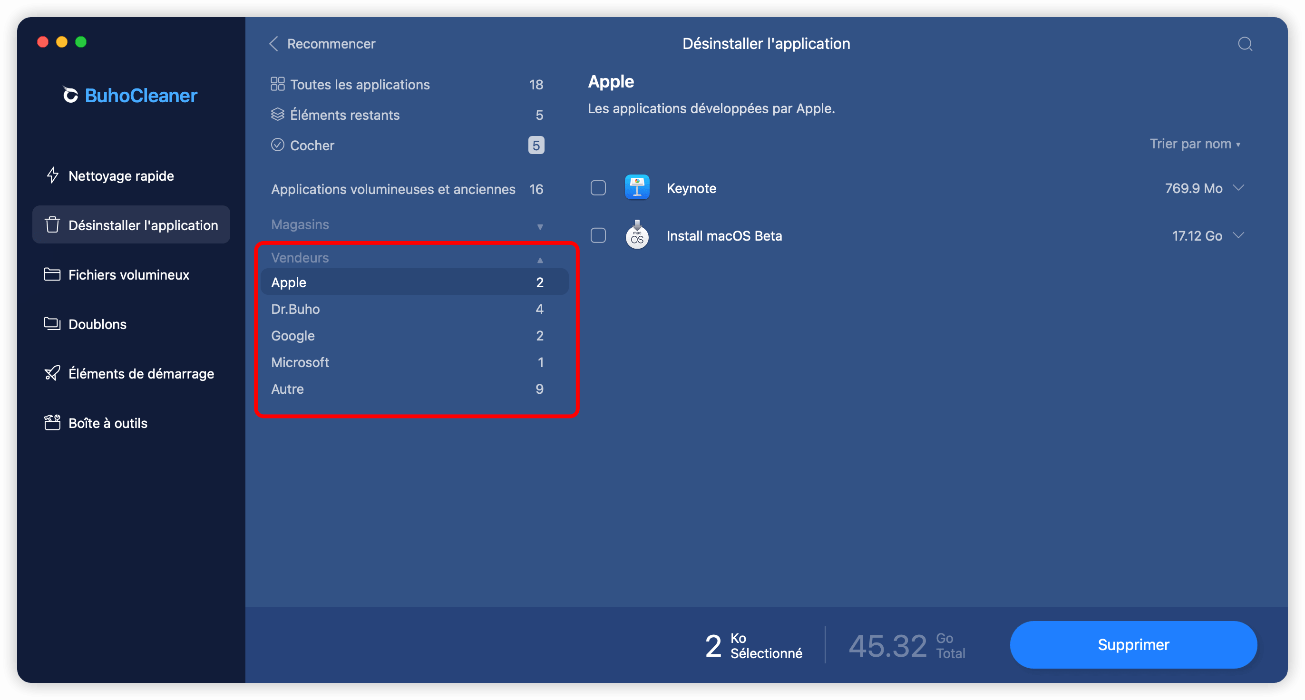Tick the Install macOS Beta checkbox
The height and width of the screenshot is (700, 1305).
tap(598, 235)
